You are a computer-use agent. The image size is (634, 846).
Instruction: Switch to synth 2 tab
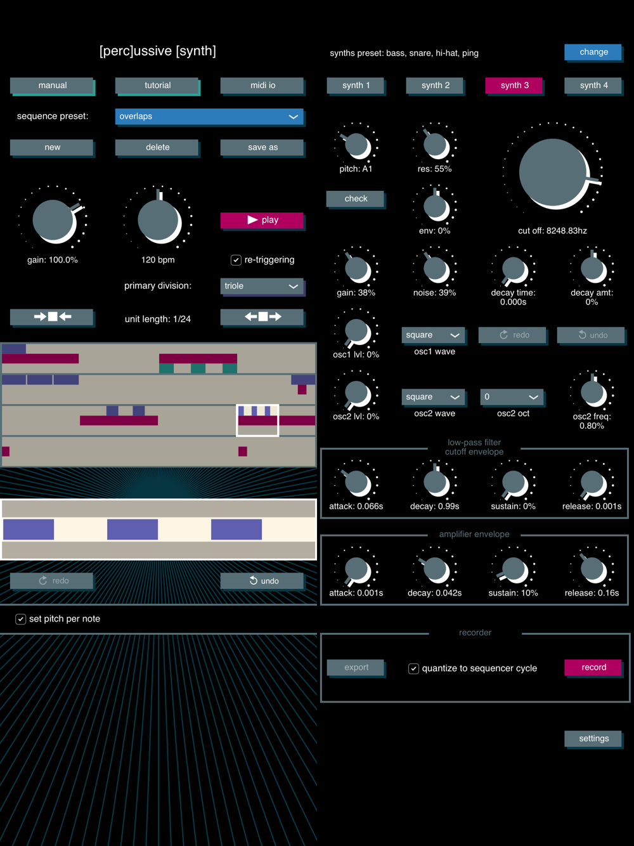tap(435, 86)
